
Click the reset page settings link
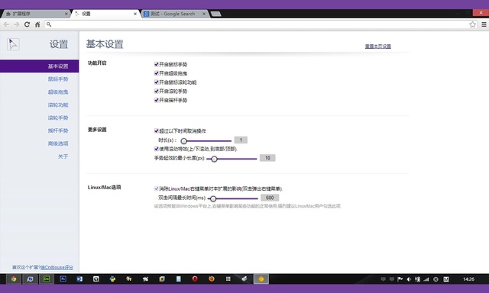pyautogui.click(x=377, y=46)
